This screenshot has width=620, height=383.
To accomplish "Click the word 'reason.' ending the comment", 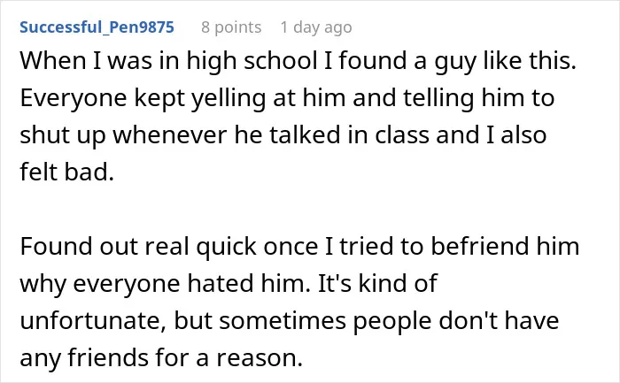I will click(x=259, y=357).
